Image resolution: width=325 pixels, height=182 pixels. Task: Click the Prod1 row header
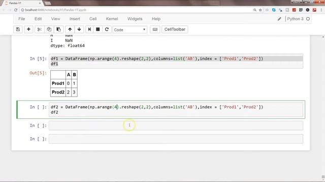(58, 83)
